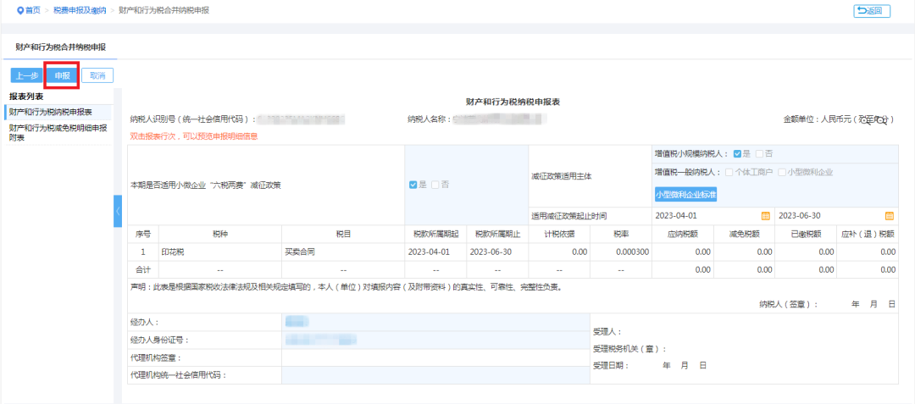Click the 计税依据 cell in 印花税 row

(x=560, y=252)
